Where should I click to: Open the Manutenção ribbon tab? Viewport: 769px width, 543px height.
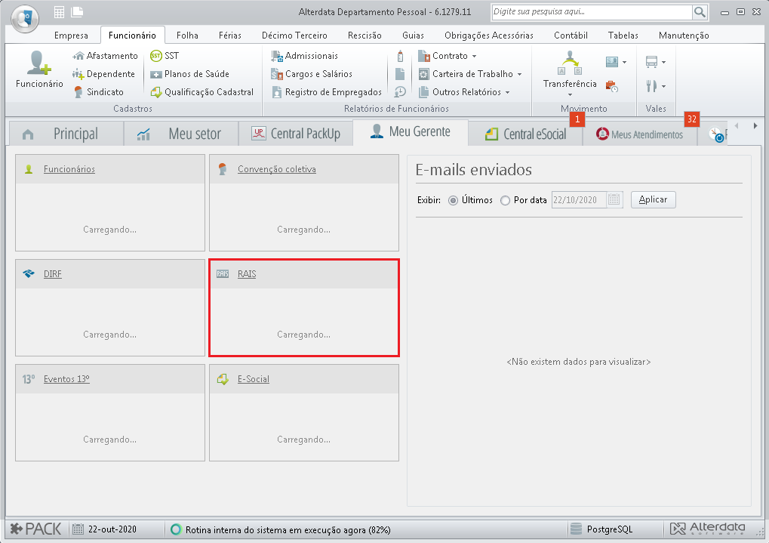point(684,35)
